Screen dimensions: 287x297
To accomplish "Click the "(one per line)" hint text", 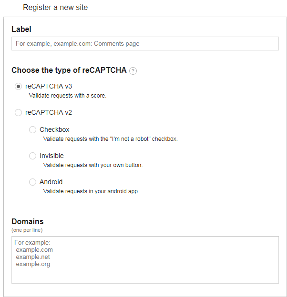I will coord(27,230).
